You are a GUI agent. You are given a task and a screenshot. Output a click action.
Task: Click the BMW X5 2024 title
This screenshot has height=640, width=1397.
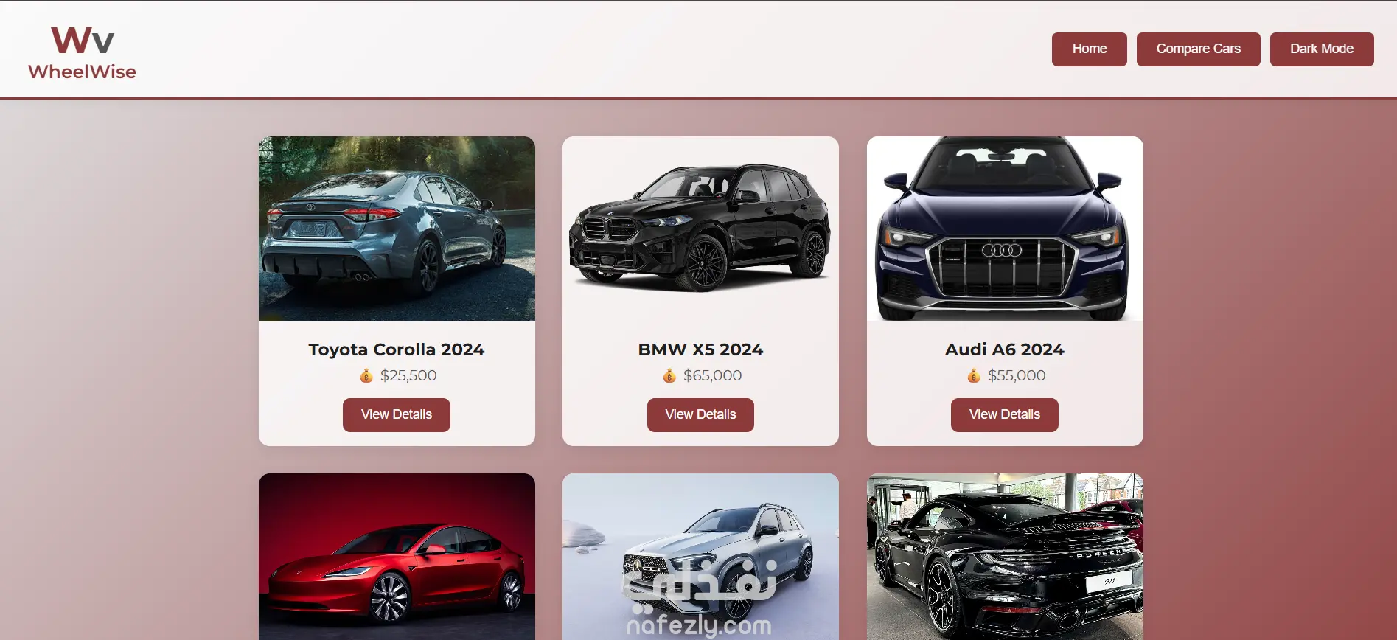point(700,349)
